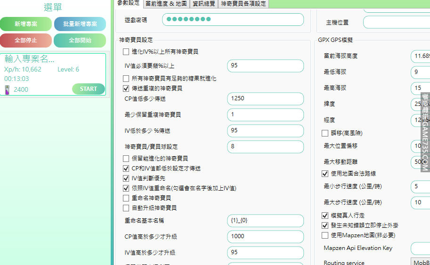The image size is (430, 265).
Task: Uncheck 傳送重複的神奇寶貝 option
Action: 126,88
